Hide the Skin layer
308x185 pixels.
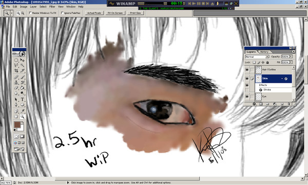point(247,79)
